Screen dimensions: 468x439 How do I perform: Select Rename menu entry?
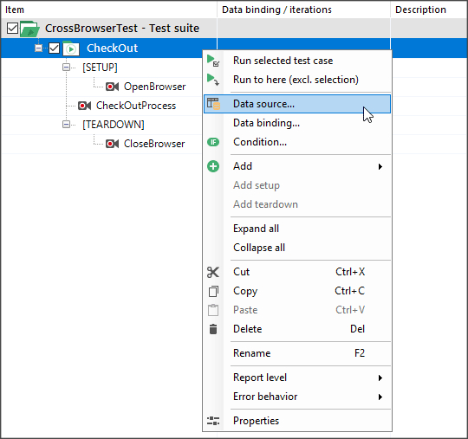(x=297, y=353)
